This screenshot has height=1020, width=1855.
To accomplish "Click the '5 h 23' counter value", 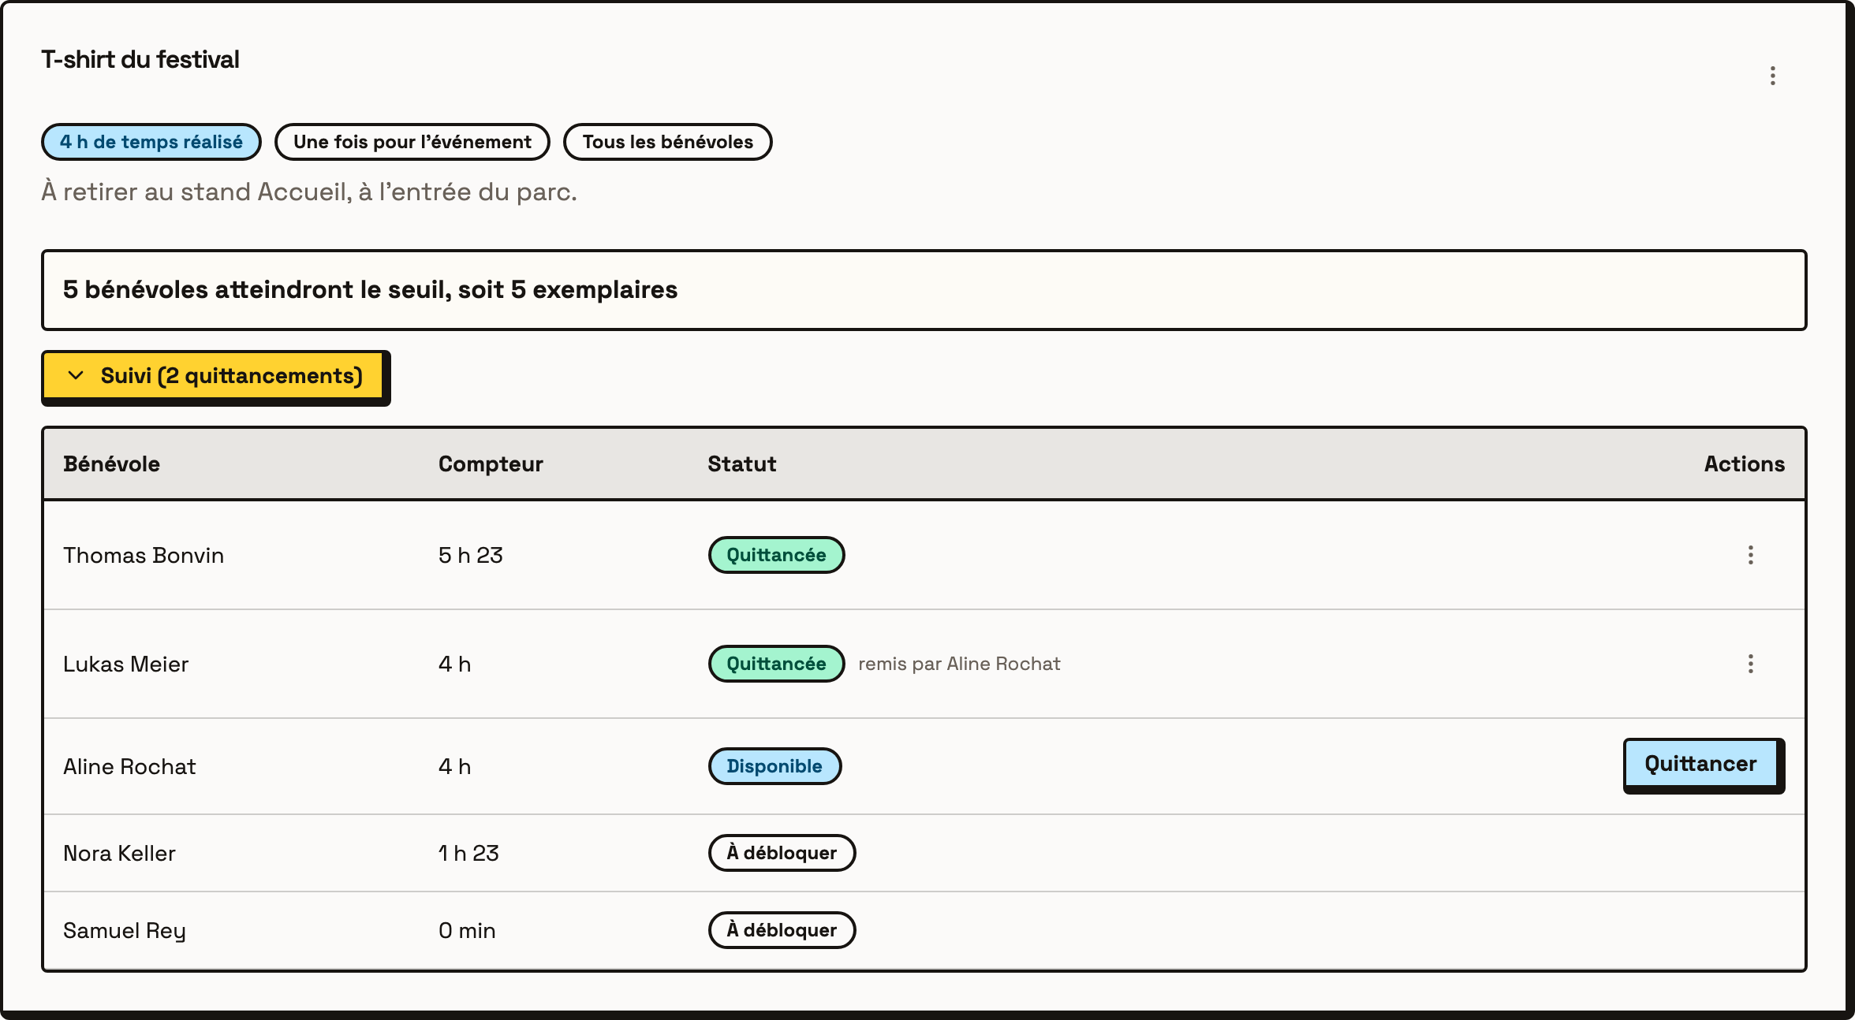I will coord(471,556).
